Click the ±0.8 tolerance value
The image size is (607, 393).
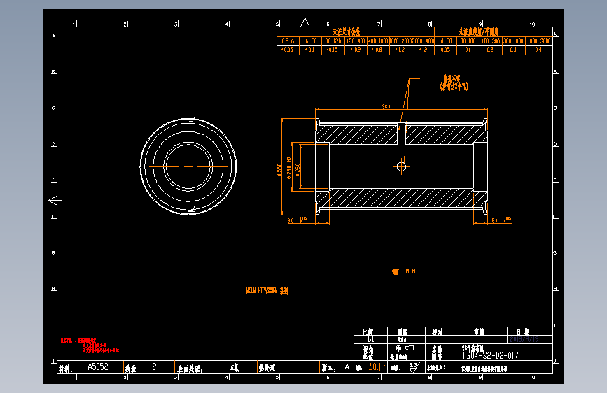tap(377, 50)
